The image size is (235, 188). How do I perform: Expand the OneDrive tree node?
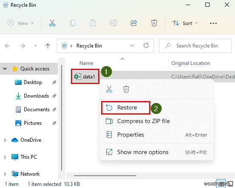click(x=5, y=140)
